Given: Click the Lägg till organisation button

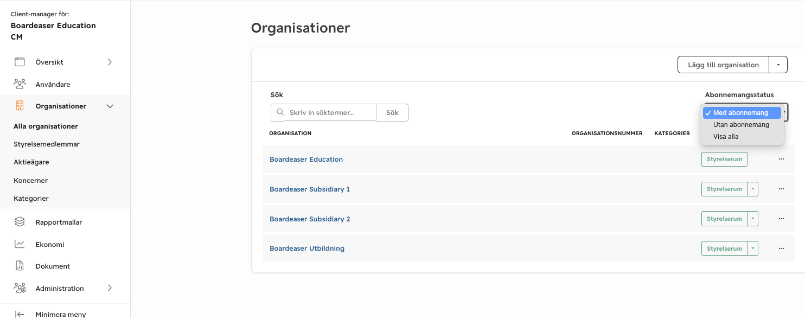Looking at the screenshot, I should pyautogui.click(x=723, y=65).
